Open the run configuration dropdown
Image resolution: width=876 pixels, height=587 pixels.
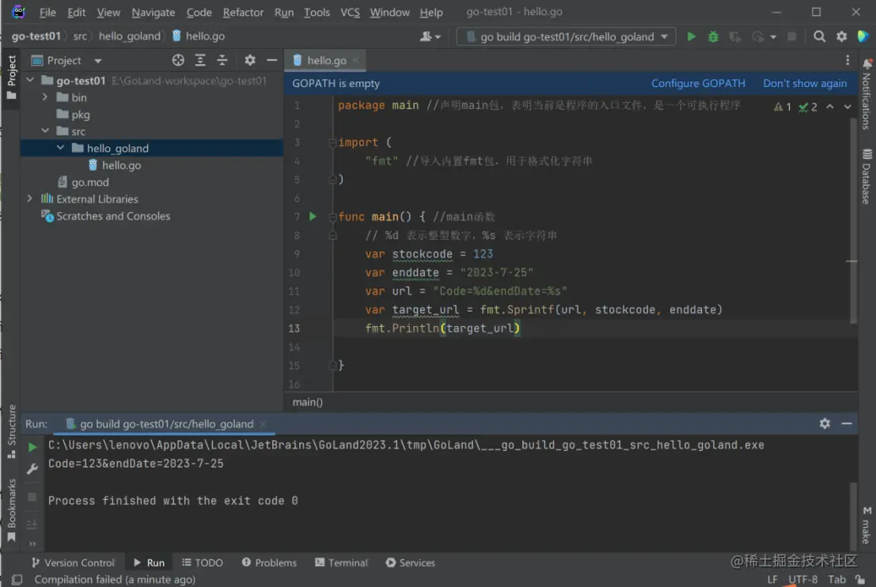tap(567, 36)
